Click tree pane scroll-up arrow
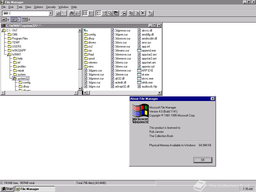 [80, 30]
